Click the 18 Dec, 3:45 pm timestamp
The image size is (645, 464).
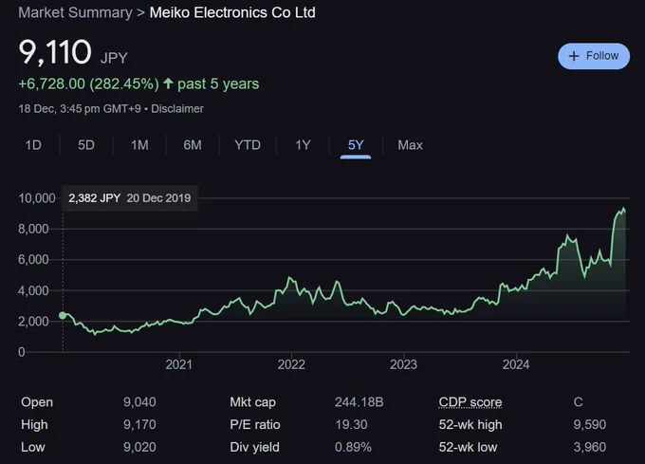tap(80, 108)
